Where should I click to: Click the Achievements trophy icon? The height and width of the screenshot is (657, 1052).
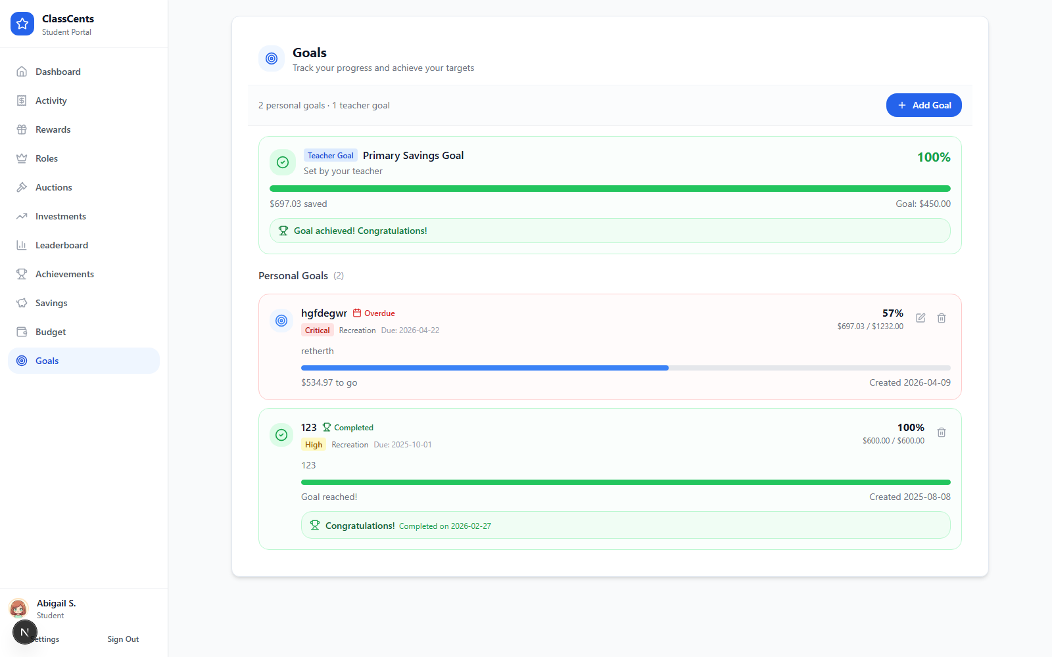22,274
